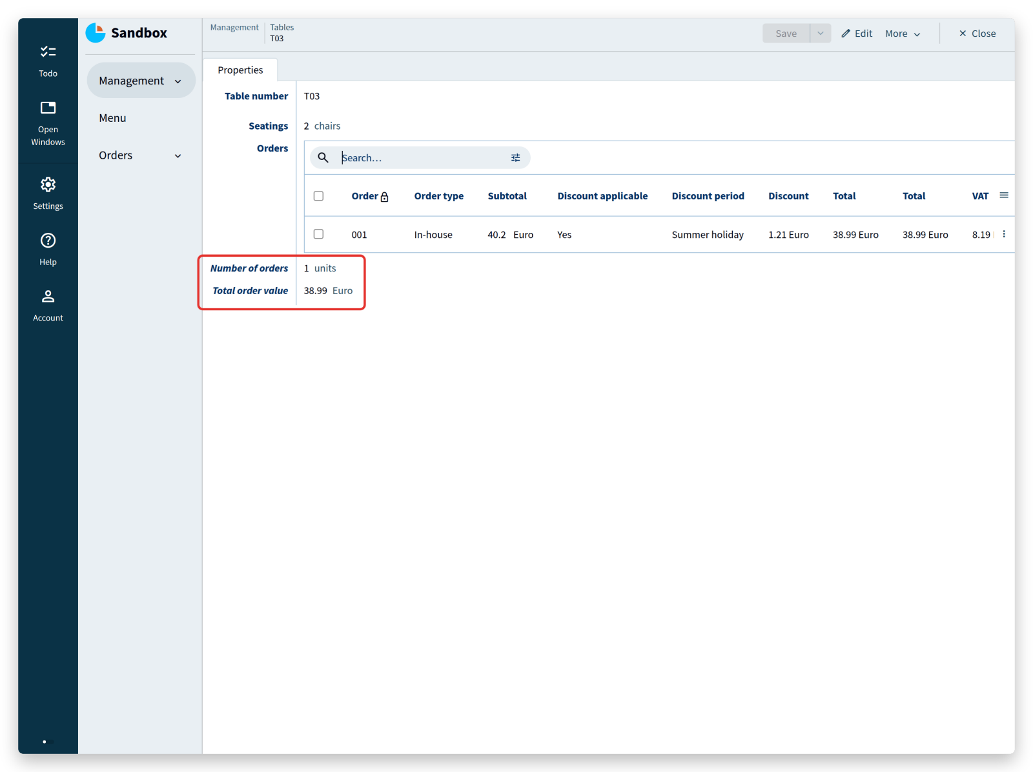This screenshot has width=1033, height=772.
Task: Click the 40.2 Euro subtotal cell
Action: pyautogui.click(x=510, y=235)
